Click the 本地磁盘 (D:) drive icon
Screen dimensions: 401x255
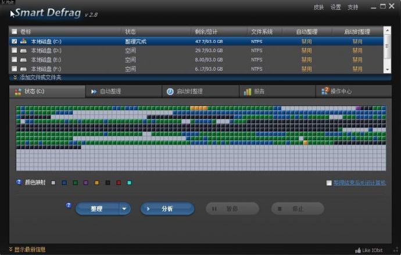pos(23,51)
